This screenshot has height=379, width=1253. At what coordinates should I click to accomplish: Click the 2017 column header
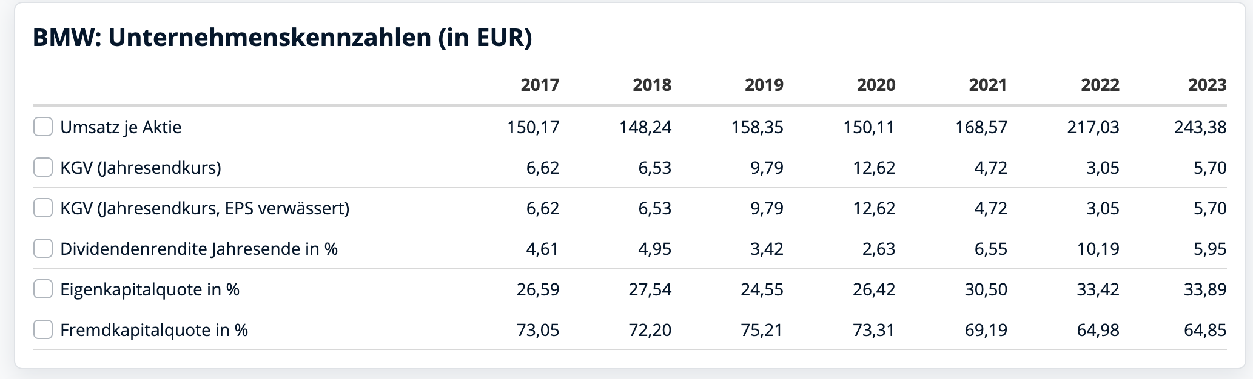(x=540, y=85)
